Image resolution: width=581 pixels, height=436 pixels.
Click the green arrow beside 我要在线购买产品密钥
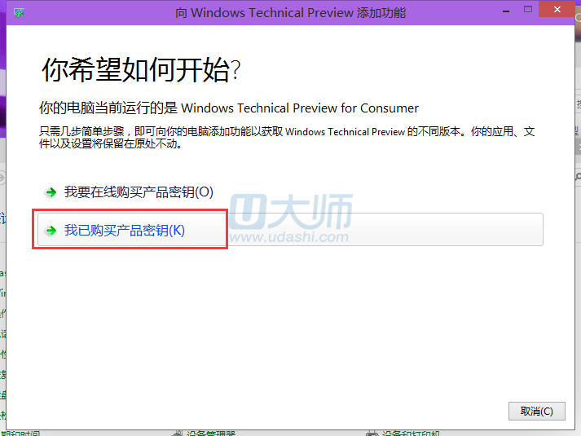[51, 192]
